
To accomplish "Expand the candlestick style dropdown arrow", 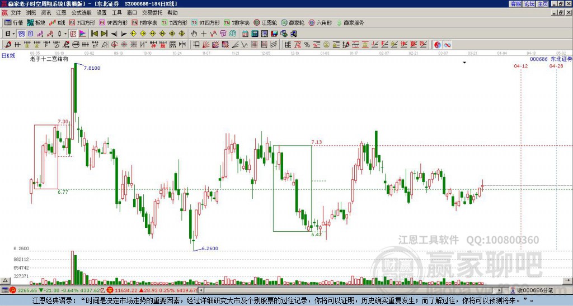I will coord(65,34).
